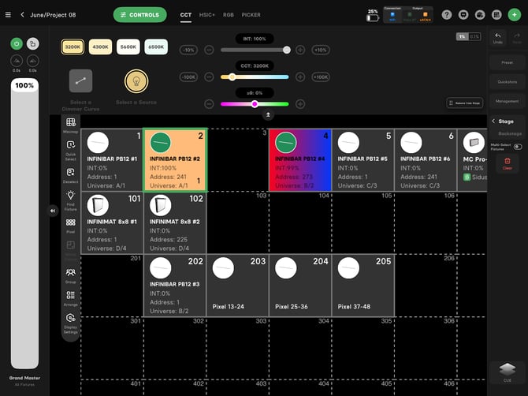Deselect fixture INFINIBAR PB12 #2
528x396 pixels.
(x=175, y=160)
